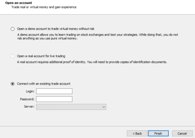Click the 'Trade real or virtual money' subtitle
The image size is (195, 138).
(x=44, y=7)
